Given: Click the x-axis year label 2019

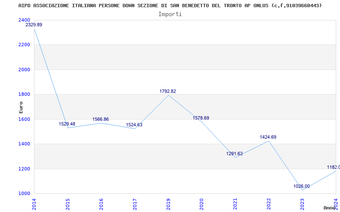Looking at the screenshot, I should [x=168, y=204].
